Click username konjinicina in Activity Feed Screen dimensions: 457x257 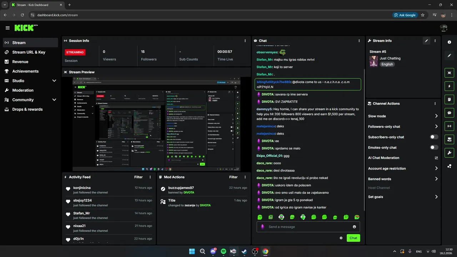coord(82,188)
